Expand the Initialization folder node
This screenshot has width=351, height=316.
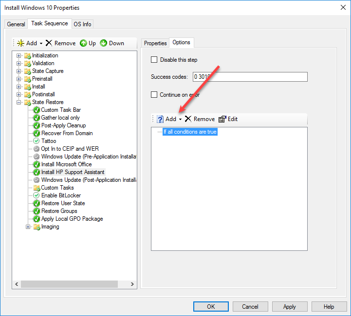[19, 55]
